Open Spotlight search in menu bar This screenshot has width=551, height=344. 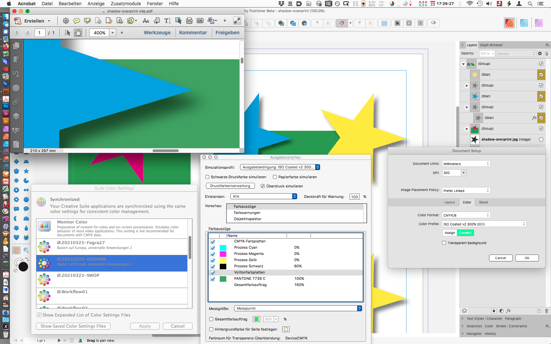[530, 4]
